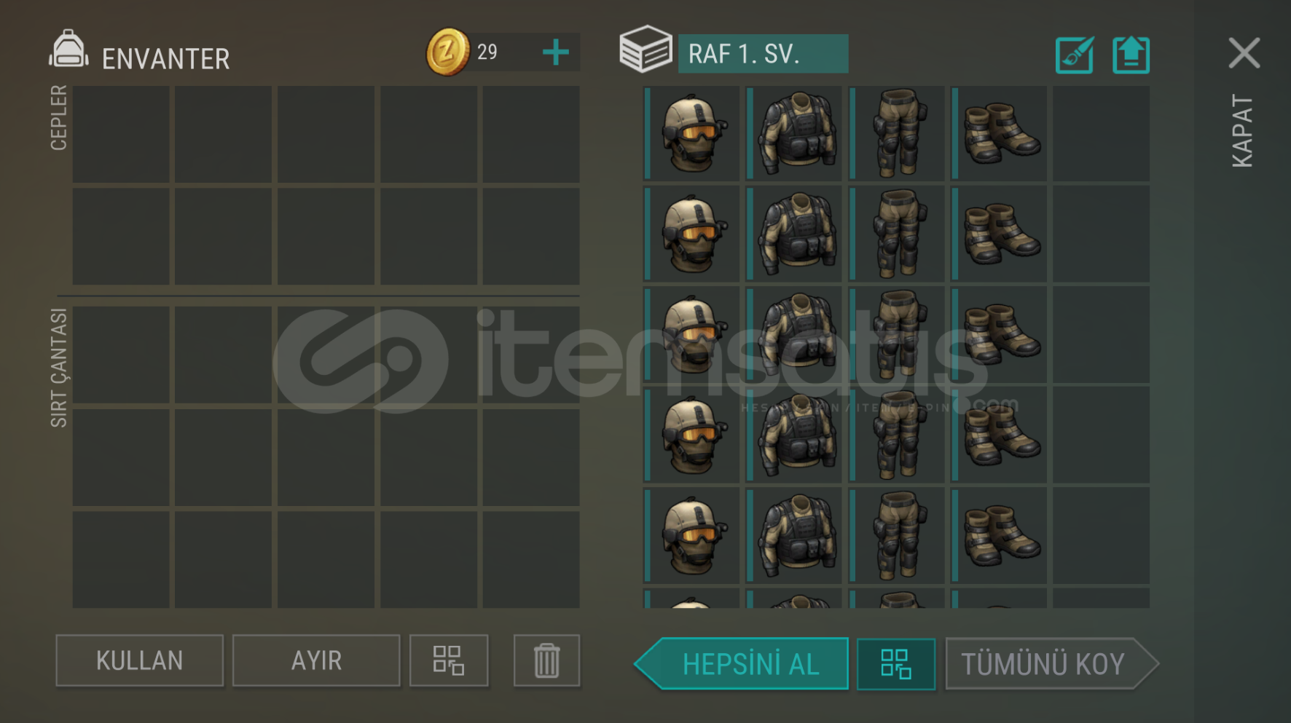Click the plus icon to add coins
Viewport: 1291px width, 723px height.
(x=555, y=52)
